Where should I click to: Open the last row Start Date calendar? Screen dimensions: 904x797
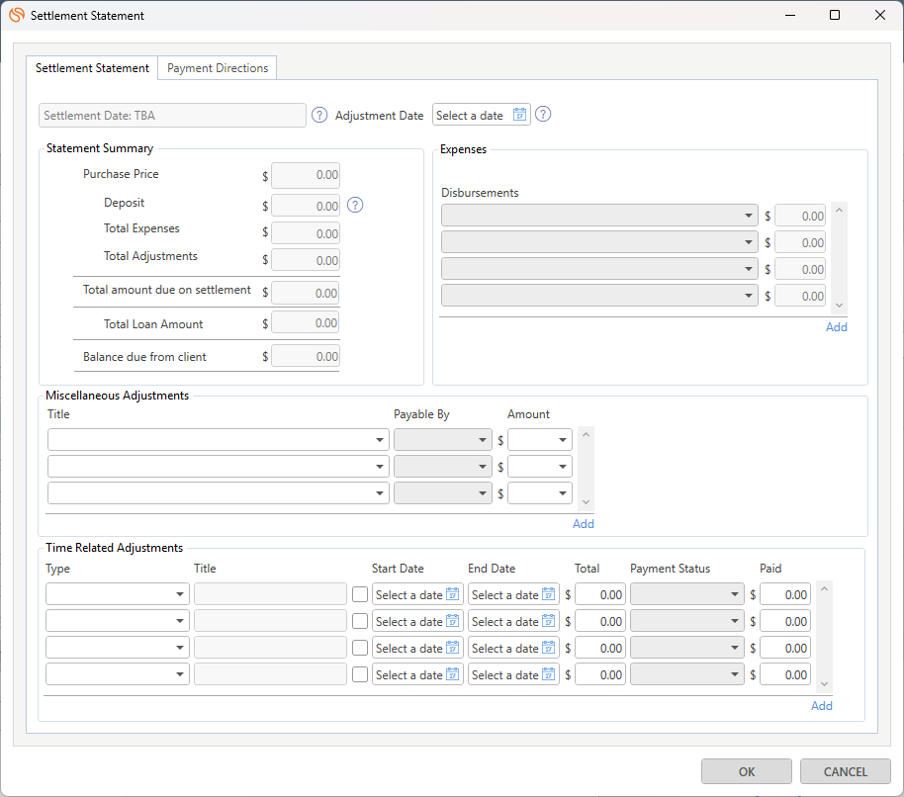453,674
